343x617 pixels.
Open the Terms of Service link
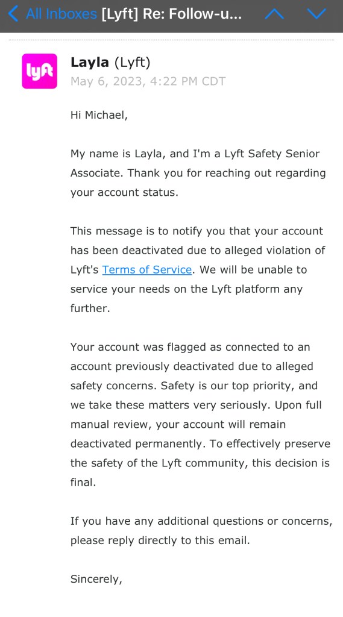point(147,269)
